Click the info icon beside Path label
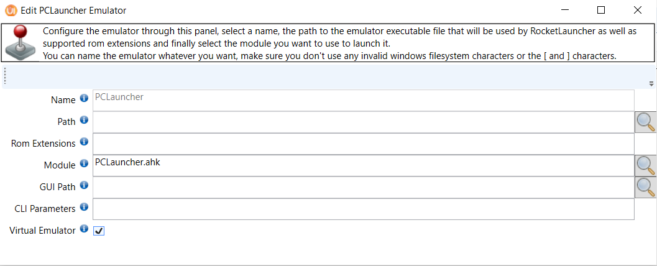Image resolution: width=657 pixels, height=266 pixels. click(84, 120)
